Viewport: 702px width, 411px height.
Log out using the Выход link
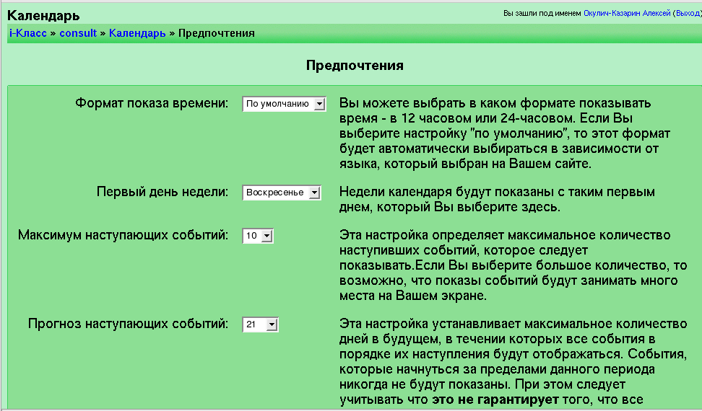click(687, 14)
